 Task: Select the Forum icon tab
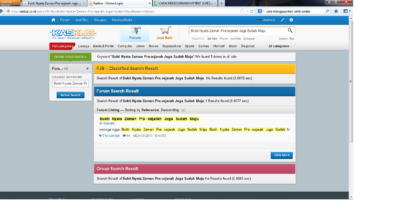pyautogui.click(x=135, y=33)
